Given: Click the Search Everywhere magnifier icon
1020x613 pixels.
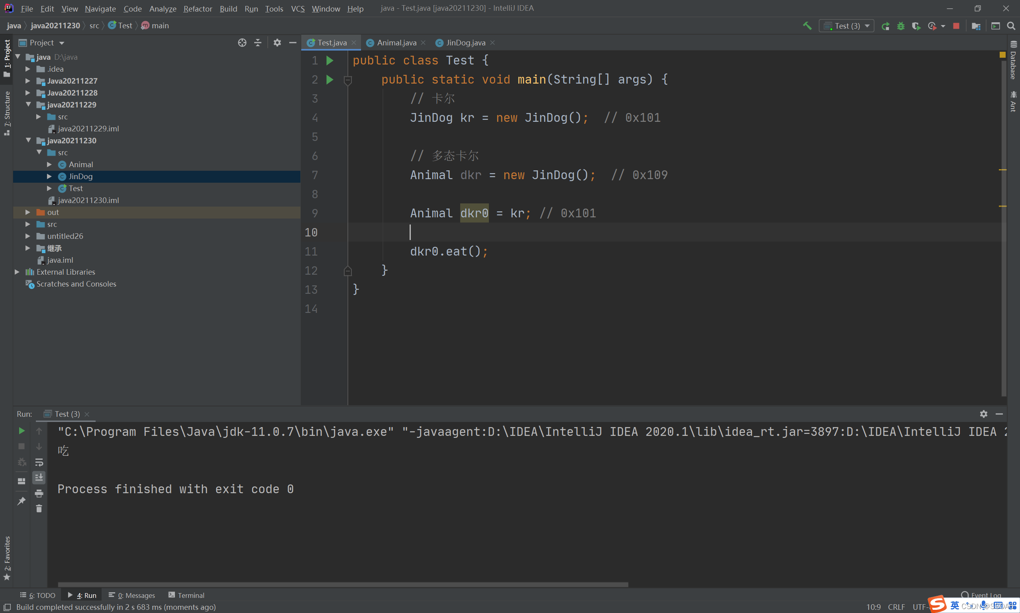Looking at the screenshot, I should click(1011, 26).
